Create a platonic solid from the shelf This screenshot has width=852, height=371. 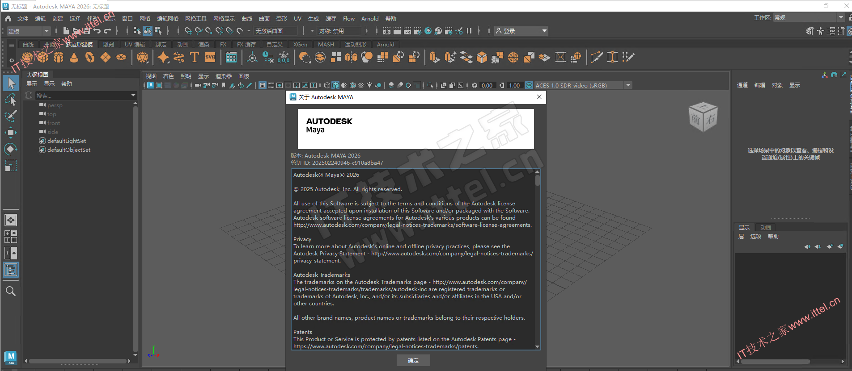143,57
